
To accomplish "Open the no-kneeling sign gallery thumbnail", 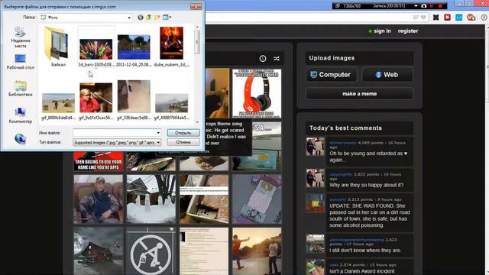I will tap(151, 251).
